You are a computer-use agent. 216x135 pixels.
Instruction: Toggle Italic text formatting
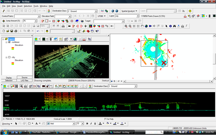91,124
